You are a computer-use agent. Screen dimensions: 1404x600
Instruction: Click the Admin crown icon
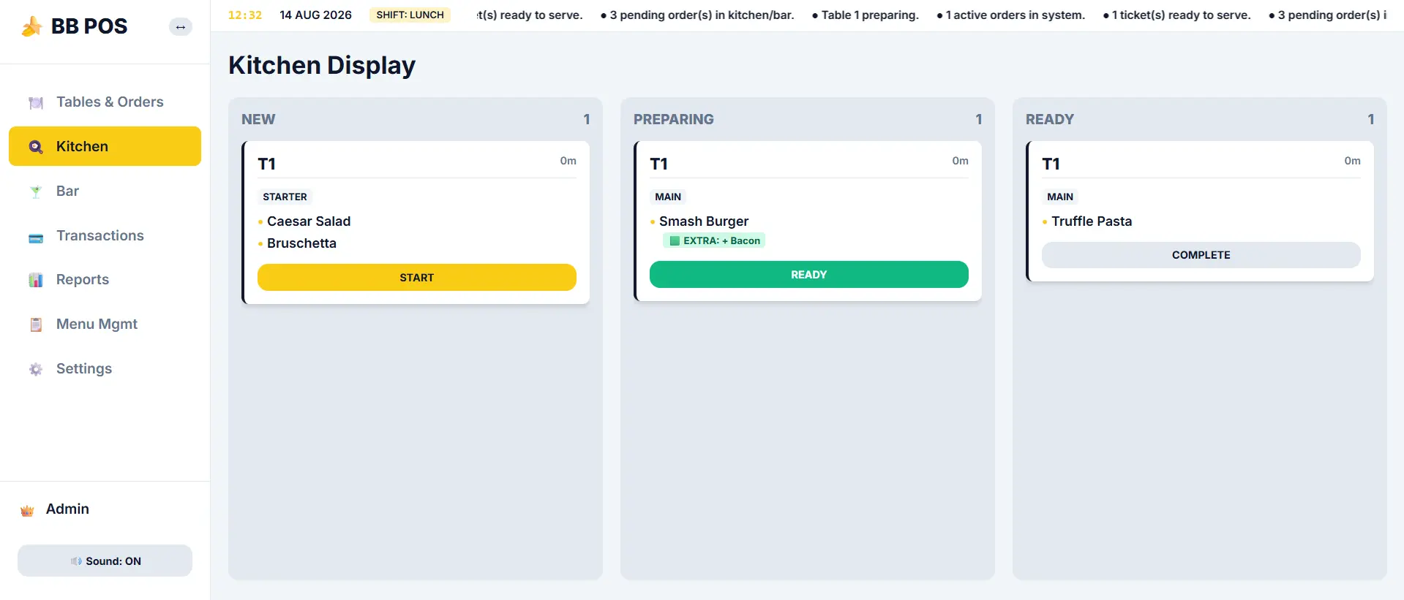click(28, 510)
